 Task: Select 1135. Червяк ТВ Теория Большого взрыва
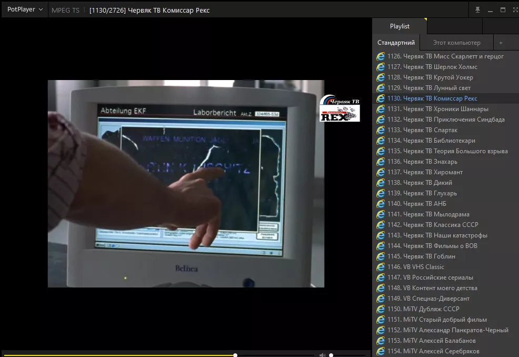tap(446, 151)
